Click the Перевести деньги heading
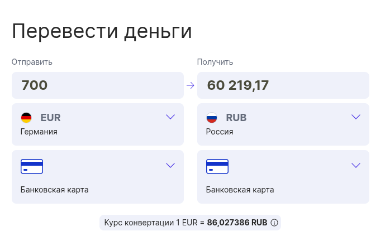 [102, 31]
